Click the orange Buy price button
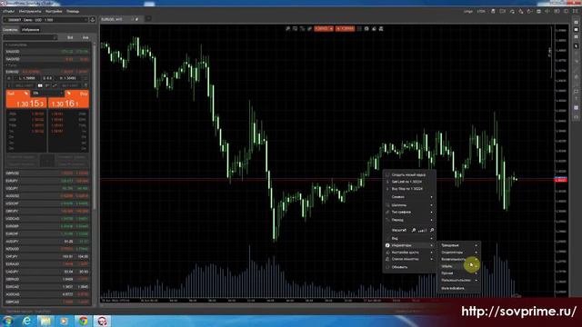This screenshot has height=327, width=582. coord(69,99)
